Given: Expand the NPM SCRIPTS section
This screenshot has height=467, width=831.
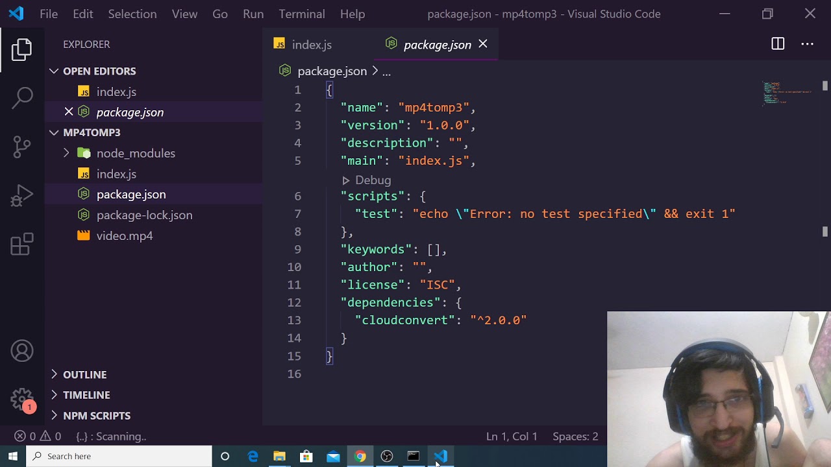Looking at the screenshot, I should [x=96, y=416].
